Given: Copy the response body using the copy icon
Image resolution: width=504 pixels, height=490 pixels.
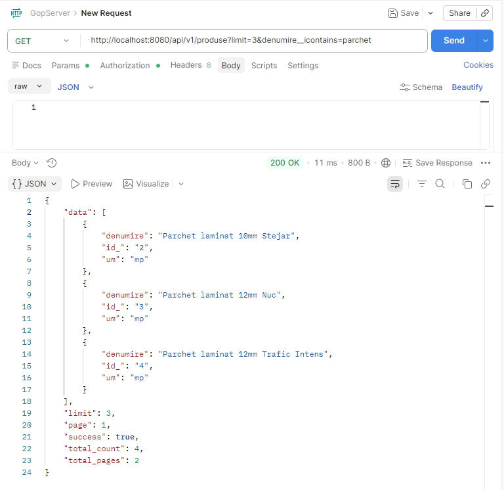Looking at the screenshot, I should click(x=467, y=184).
